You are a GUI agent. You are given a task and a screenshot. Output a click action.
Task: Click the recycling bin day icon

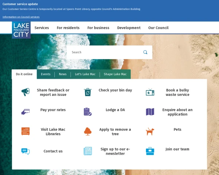tap(88, 92)
